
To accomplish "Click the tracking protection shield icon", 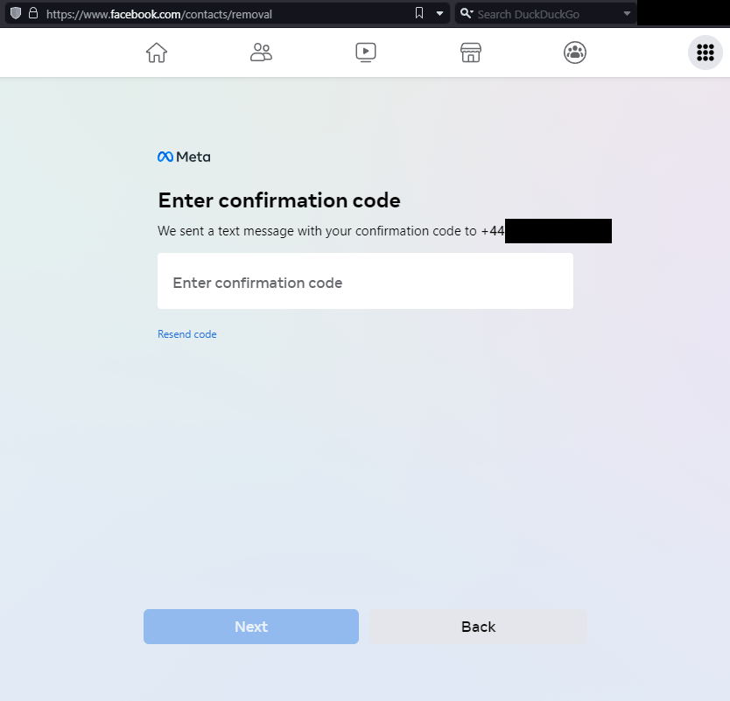I will coord(15,13).
